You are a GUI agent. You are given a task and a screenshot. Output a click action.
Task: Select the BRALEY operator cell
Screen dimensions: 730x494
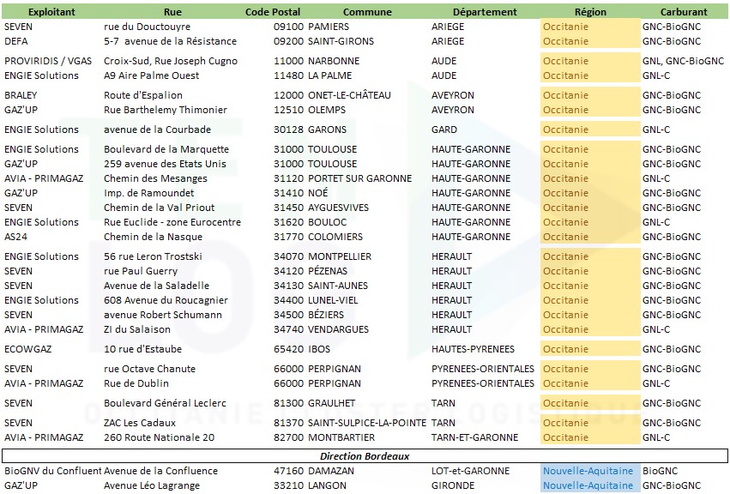[21, 95]
